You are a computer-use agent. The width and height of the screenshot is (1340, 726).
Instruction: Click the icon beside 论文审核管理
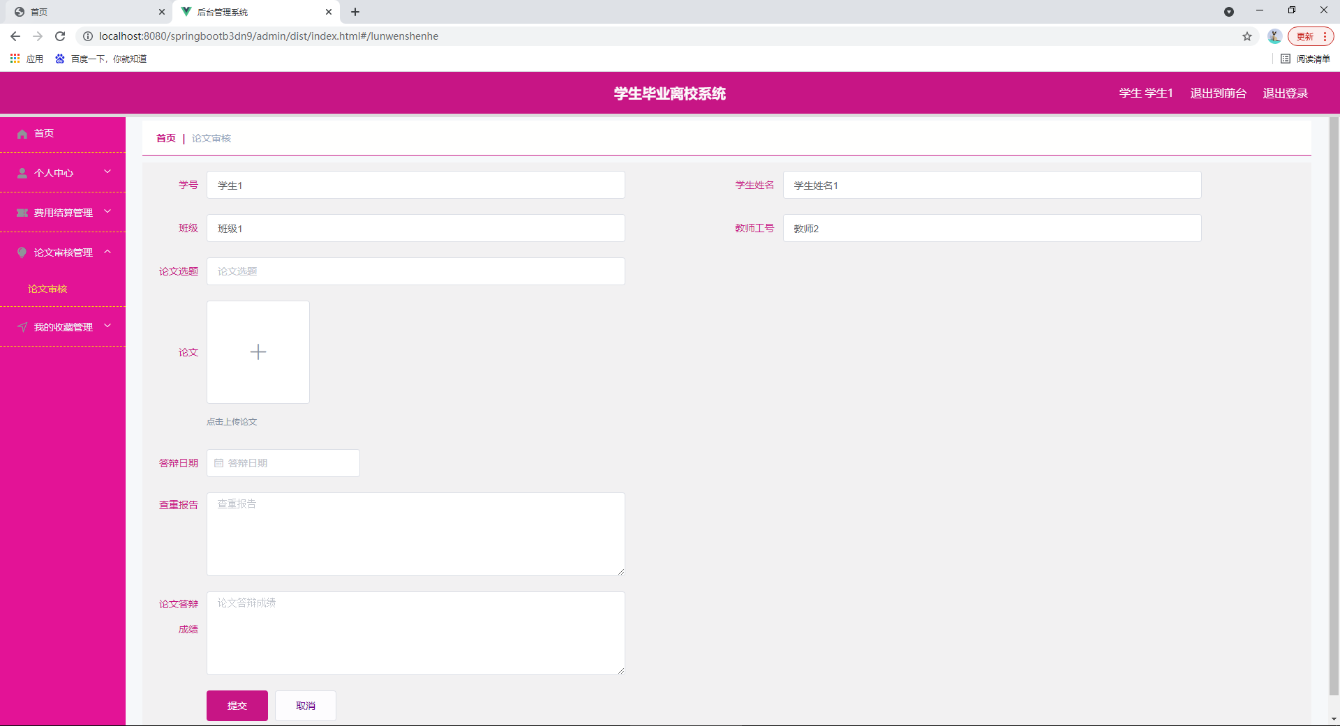(22, 252)
